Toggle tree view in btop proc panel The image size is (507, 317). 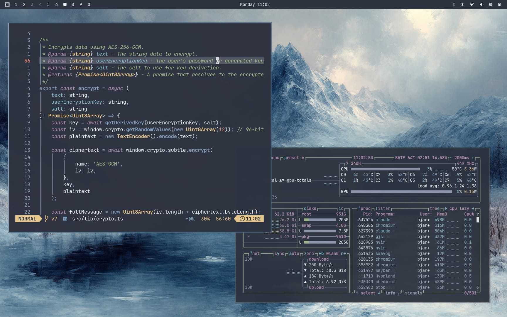click(435, 208)
